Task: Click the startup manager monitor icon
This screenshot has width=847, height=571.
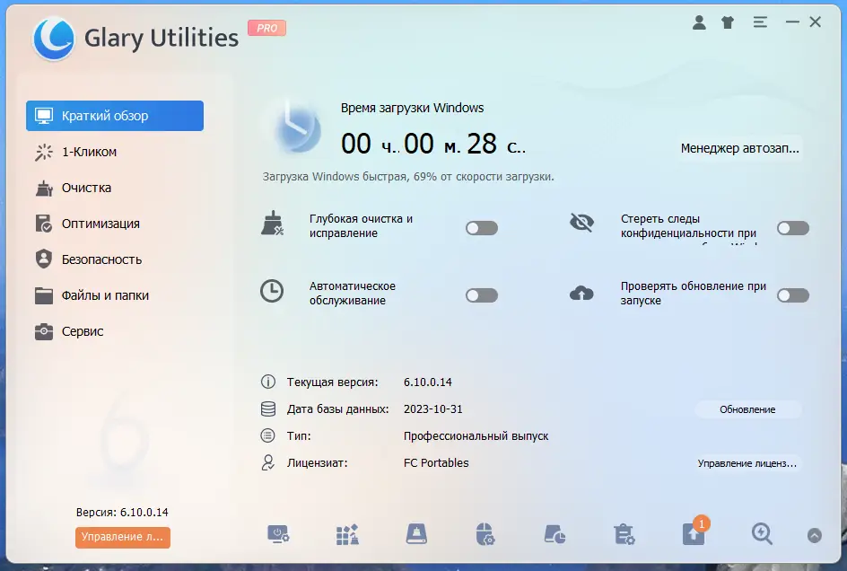Action: click(x=277, y=534)
